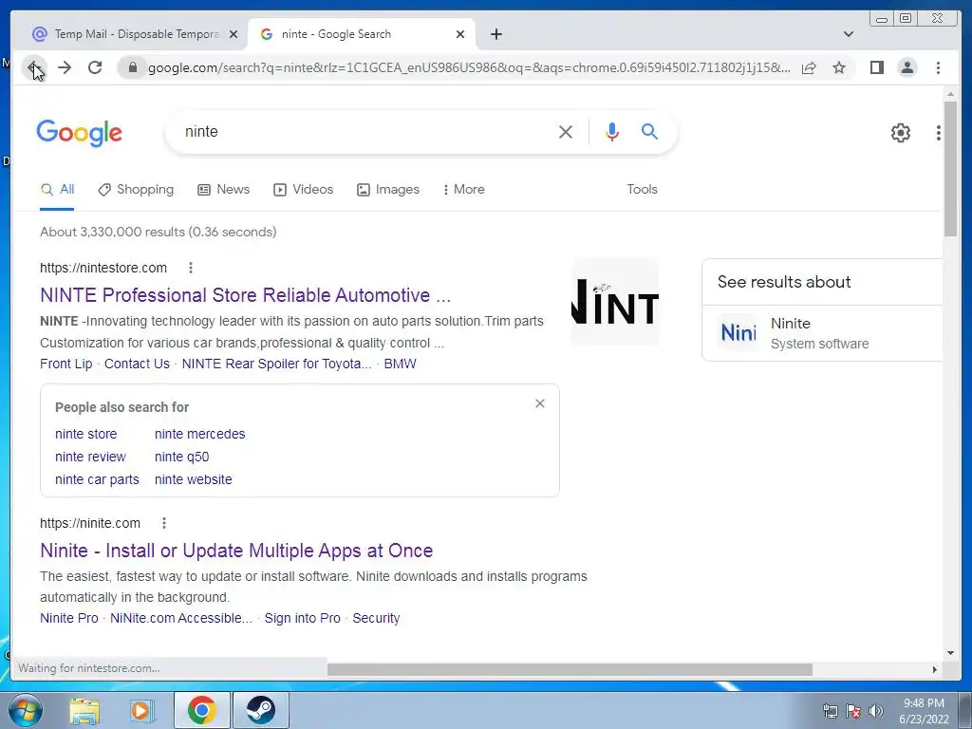The width and height of the screenshot is (972, 729).
Task: Click the Action Center flag tray icon
Action: coord(853,711)
